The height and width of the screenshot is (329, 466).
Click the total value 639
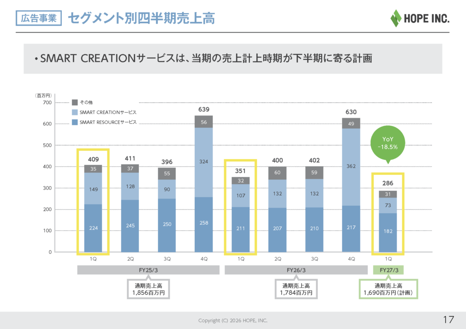coord(203,110)
